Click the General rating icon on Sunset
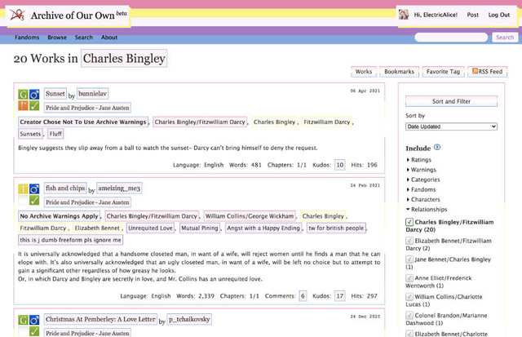Viewport: 522px width, 337px height. click(x=23, y=95)
